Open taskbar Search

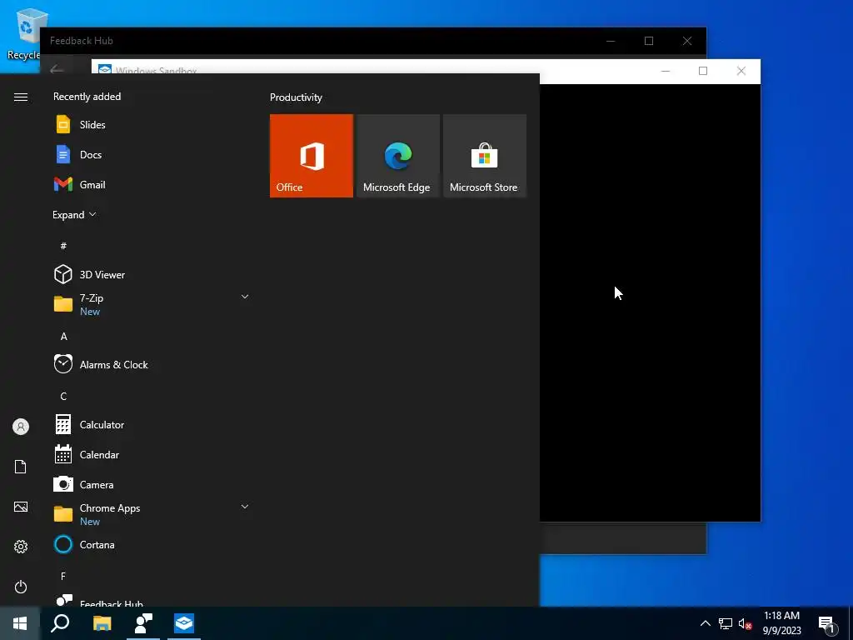pos(60,623)
